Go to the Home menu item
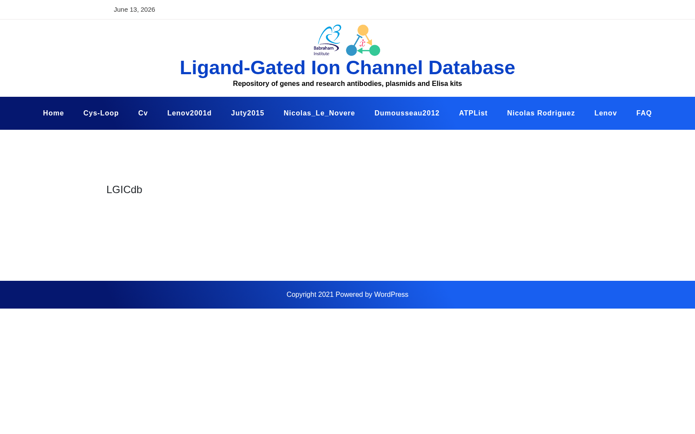 tap(53, 113)
